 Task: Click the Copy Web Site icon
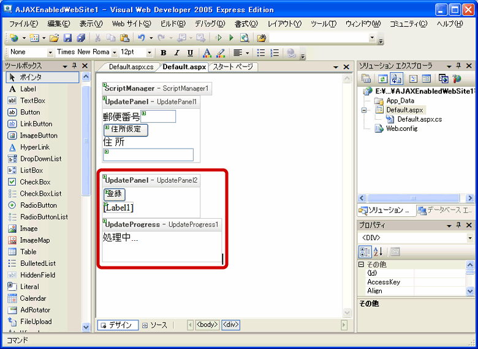click(x=444, y=79)
